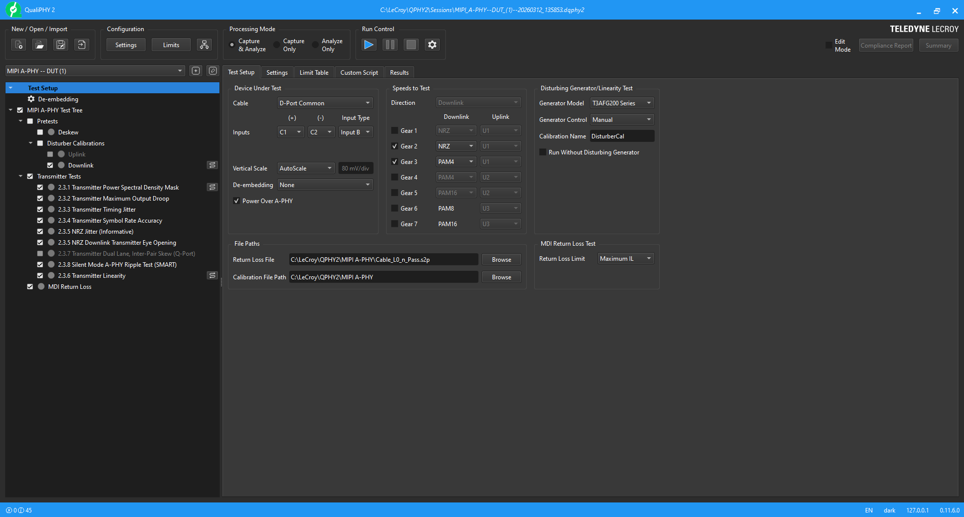
Task: Open the Generator Model dropdown
Action: (x=622, y=103)
